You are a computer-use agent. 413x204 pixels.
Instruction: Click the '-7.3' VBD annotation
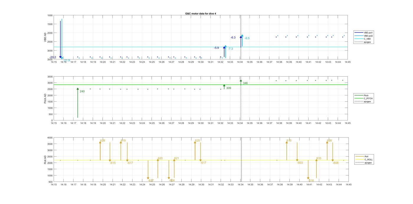pos(230,49)
